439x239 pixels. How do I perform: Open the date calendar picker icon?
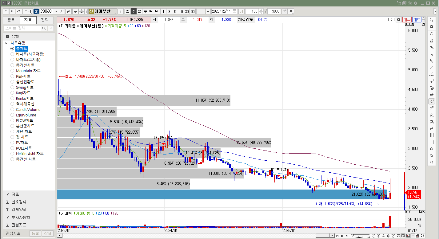pyautogui.click(x=235, y=11)
